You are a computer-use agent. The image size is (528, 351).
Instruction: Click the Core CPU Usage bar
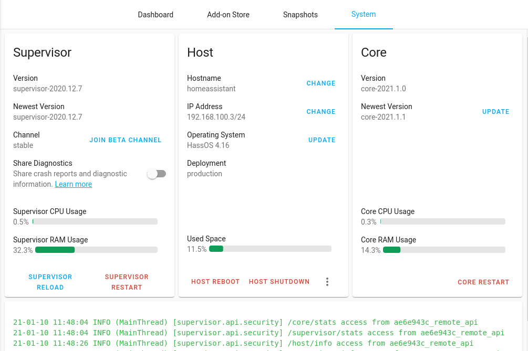[x=443, y=221]
